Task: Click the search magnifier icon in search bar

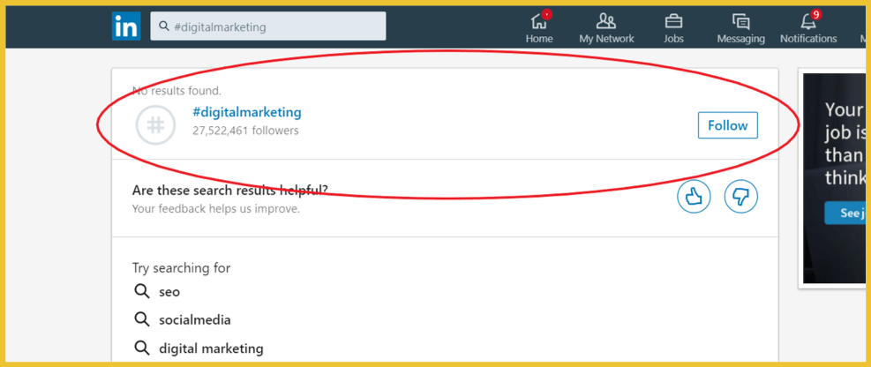Action: 164,26
